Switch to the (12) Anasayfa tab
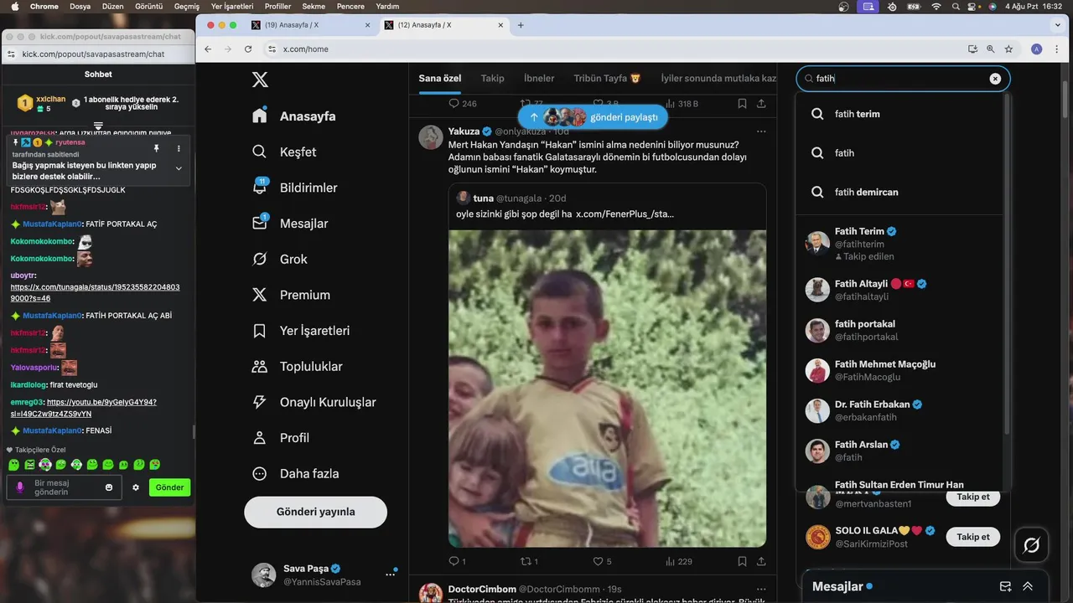Screen dimensions: 1073x603 (x=443, y=25)
